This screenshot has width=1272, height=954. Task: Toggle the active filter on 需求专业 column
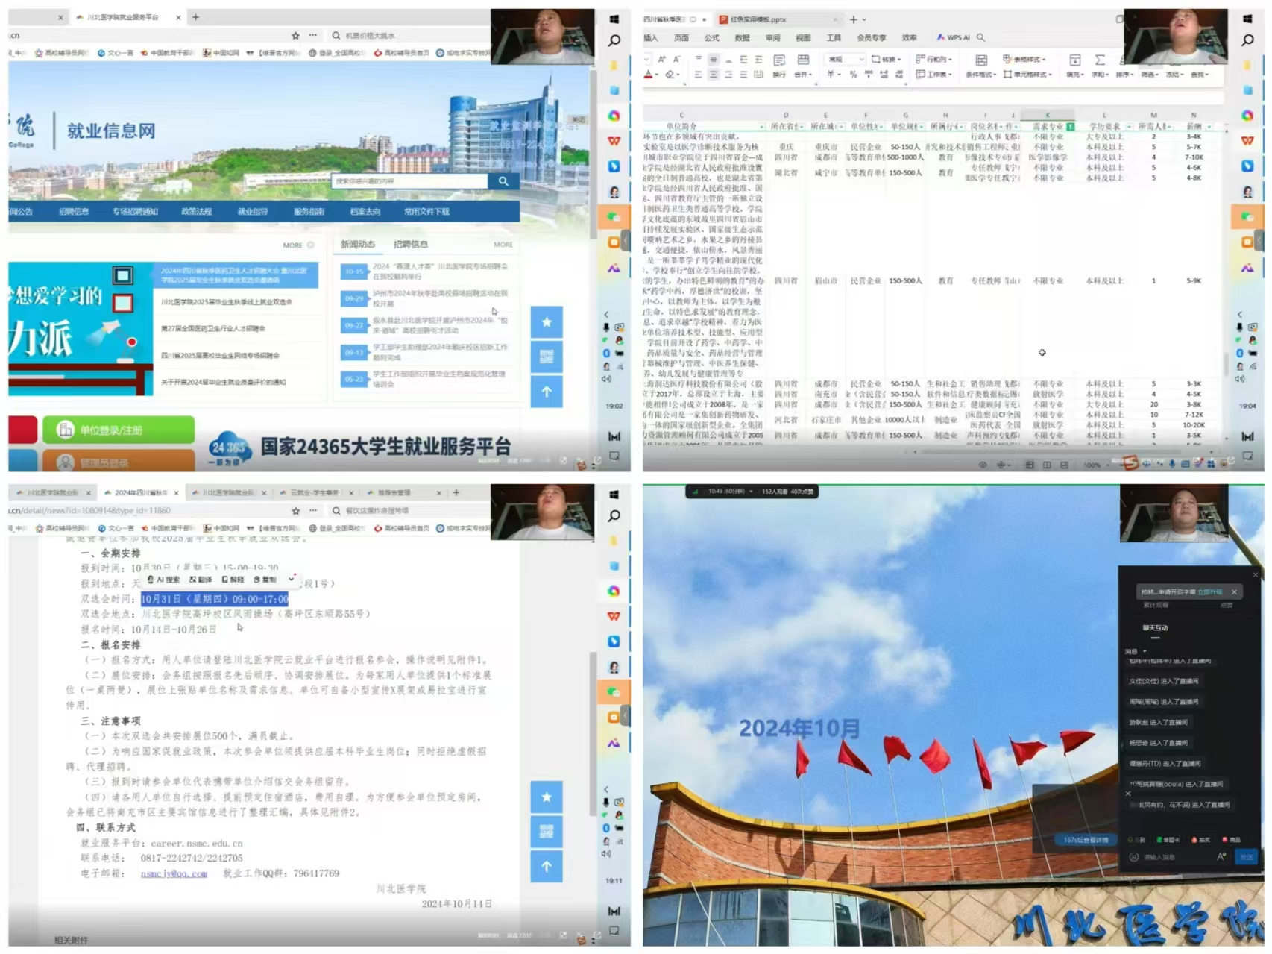tap(1070, 127)
